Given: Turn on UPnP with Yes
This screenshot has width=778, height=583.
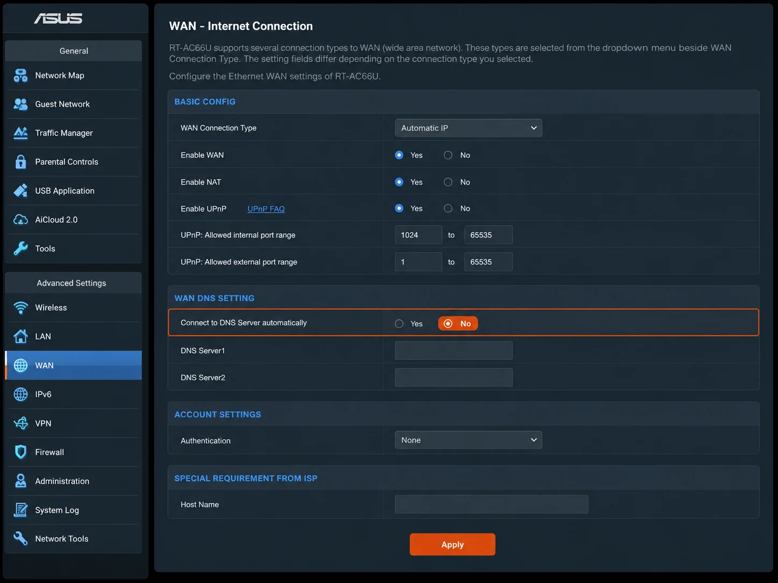Looking at the screenshot, I should [399, 208].
